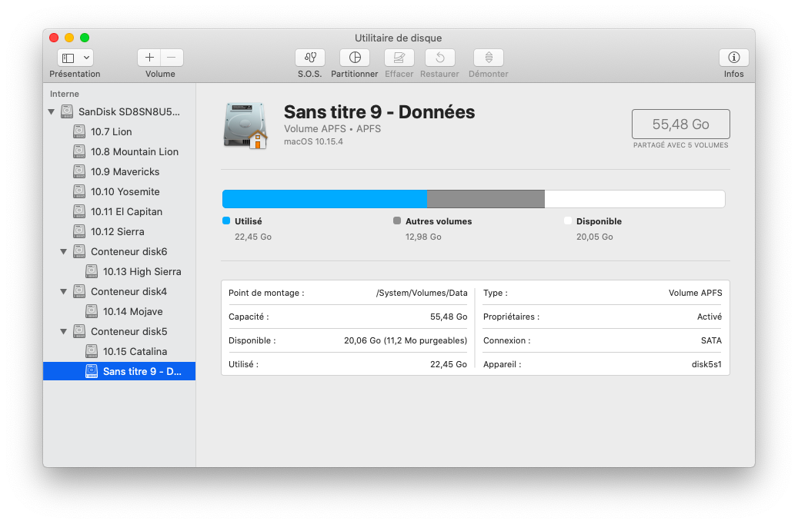This screenshot has width=798, height=524.
Task: Select the SanDisk SD8SN8U5 drive icon
Action: 67,111
